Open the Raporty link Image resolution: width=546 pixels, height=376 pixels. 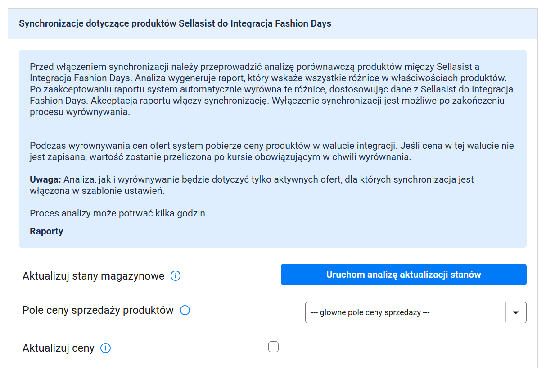tap(46, 231)
